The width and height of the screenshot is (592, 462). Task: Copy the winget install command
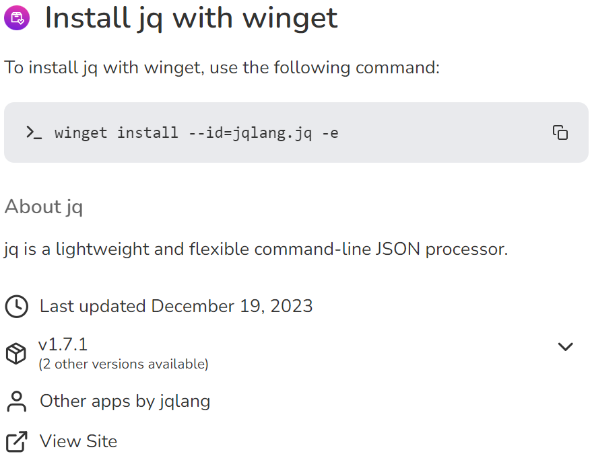pos(560,132)
